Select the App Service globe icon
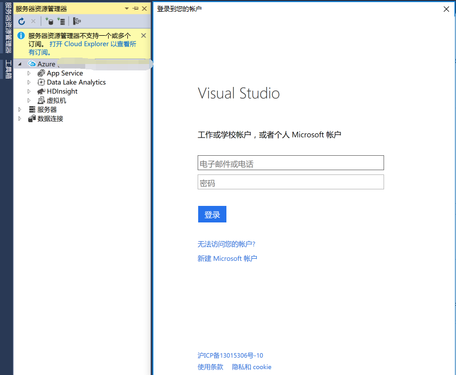Viewport: 456px width, 375px height. pos(42,73)
